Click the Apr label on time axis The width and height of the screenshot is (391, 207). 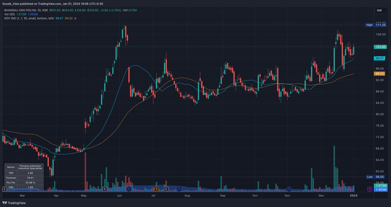(56, 196)
